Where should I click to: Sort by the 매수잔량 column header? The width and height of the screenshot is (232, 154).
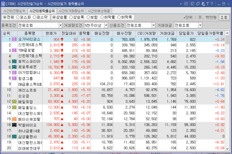tap(124, 33)
